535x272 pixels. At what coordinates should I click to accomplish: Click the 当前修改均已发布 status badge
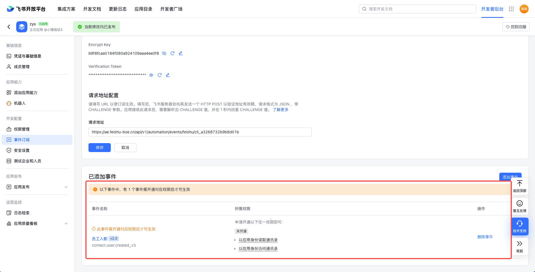(x=97, y=27)
